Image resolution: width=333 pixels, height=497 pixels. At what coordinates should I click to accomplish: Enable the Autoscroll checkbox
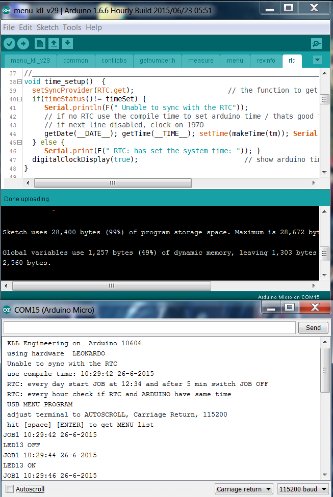(x=9, y=489)
